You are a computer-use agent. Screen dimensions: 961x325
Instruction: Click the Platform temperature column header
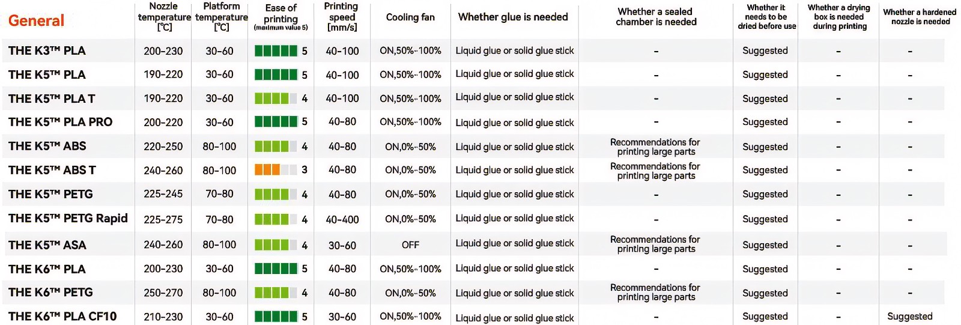222,16
